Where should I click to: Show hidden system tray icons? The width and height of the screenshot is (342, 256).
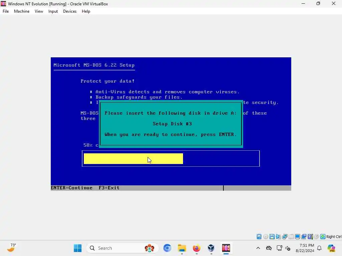258,248
